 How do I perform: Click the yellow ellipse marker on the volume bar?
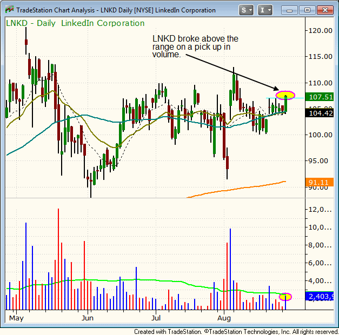(x=285, y=297)
